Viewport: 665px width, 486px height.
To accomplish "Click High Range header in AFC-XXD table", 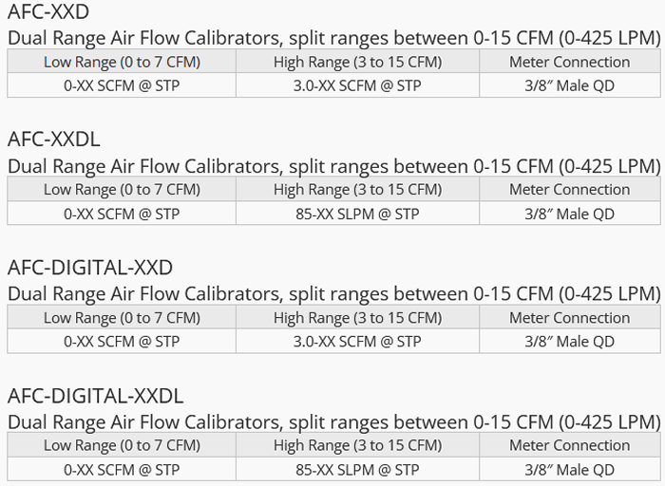I will pos(357,62).
